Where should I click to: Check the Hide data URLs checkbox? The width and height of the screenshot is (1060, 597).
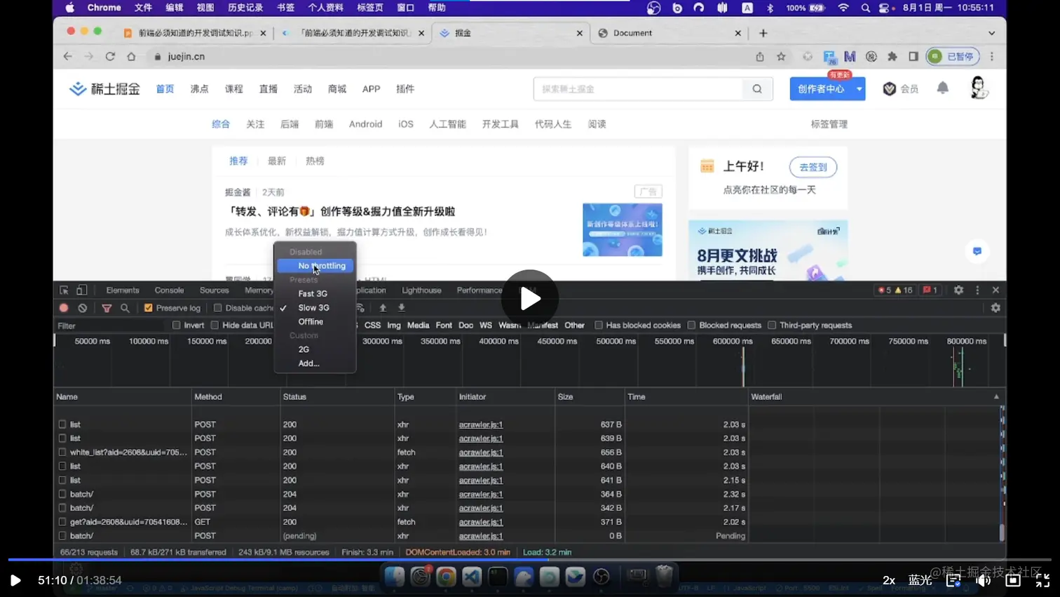(x=215, y=326)
